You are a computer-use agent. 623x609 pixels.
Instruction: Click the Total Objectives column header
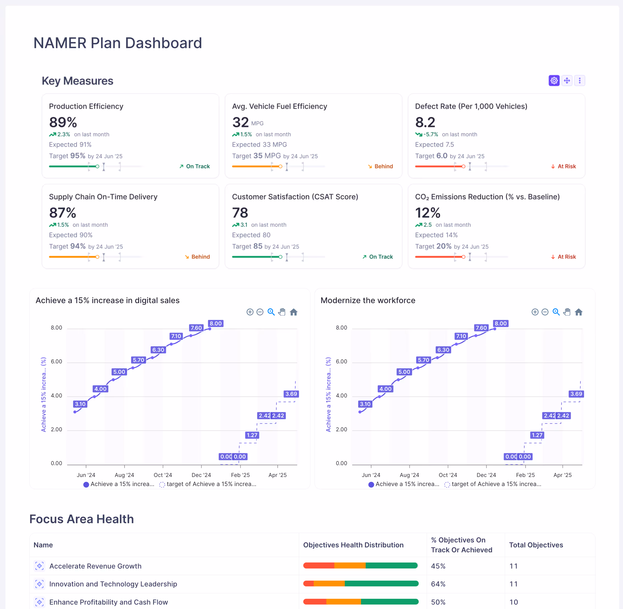[x=536, y=545]
